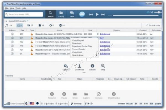Click the Remove transfer button
166x110 pixels.
click(x=99, y=95)
